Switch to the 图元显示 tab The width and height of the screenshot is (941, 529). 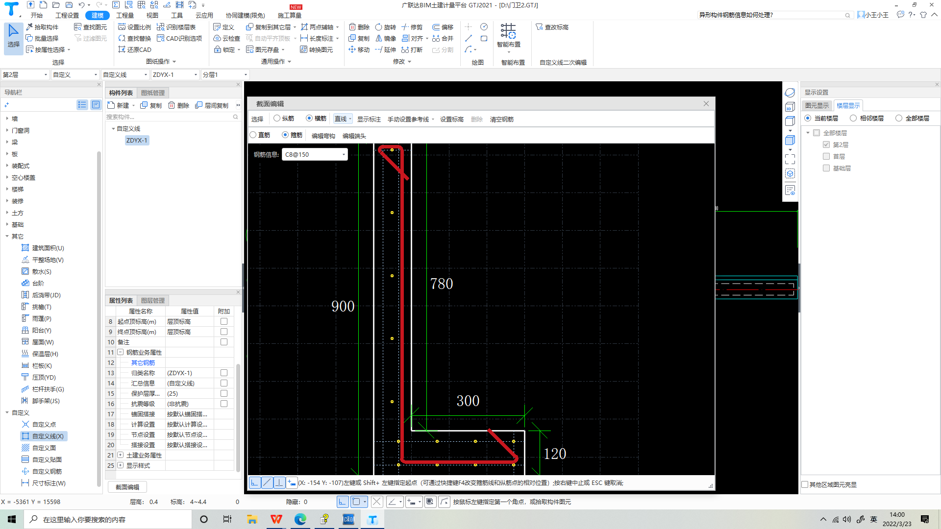[817, 105]
